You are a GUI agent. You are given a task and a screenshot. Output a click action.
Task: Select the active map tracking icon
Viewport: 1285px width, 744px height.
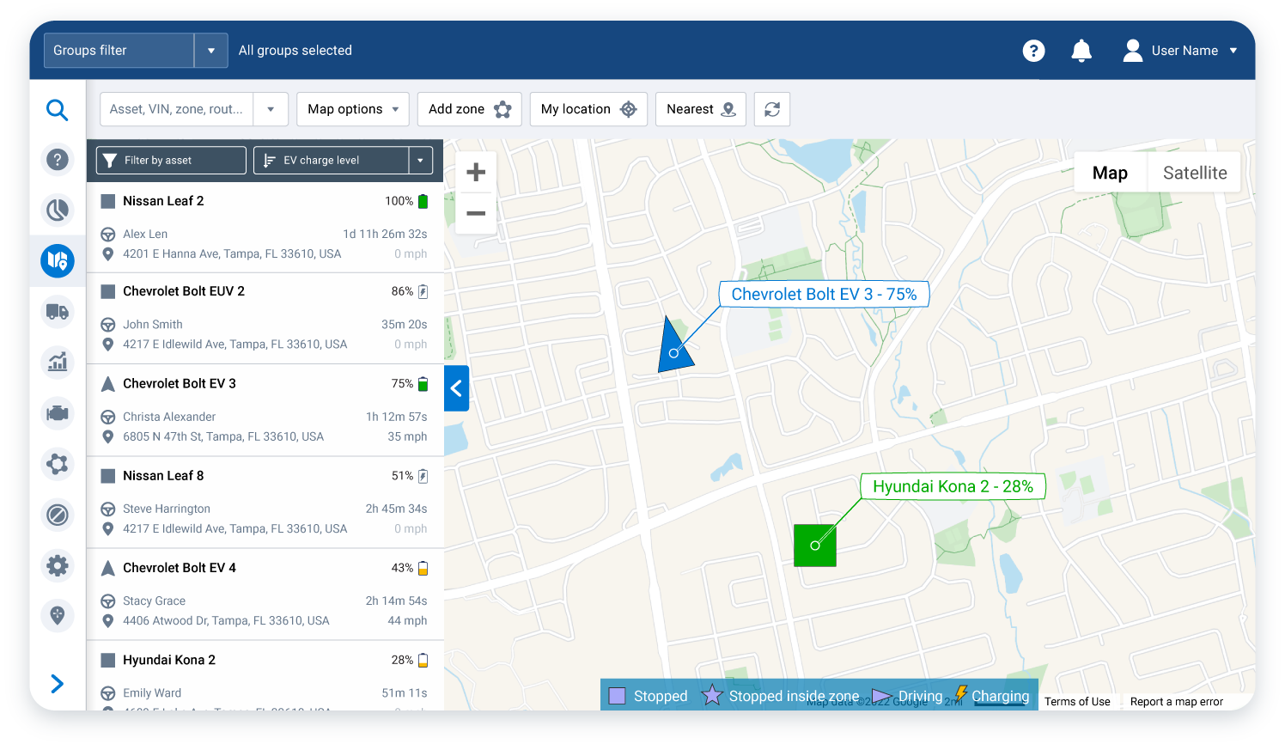[x=58, y=261]
